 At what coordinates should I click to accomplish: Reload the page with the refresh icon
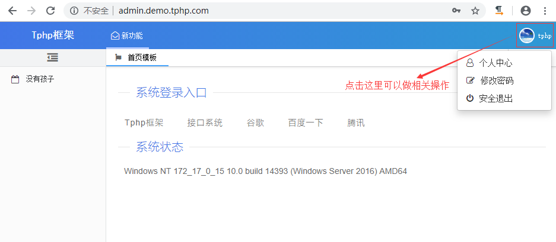pos(50,11)
